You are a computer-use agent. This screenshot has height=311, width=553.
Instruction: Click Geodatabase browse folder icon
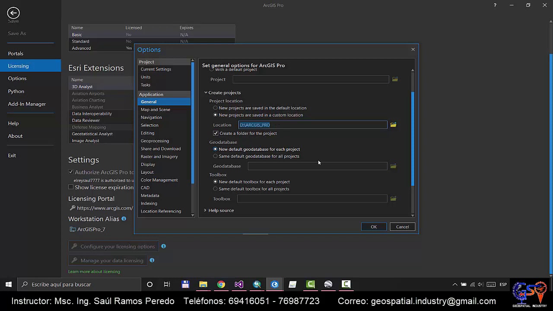tap(393, 166)
